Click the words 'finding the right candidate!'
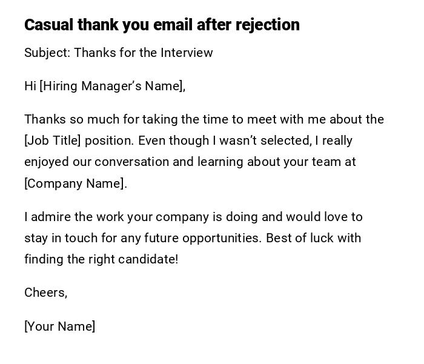Screen dimensions: 424x364 (101, 259)
